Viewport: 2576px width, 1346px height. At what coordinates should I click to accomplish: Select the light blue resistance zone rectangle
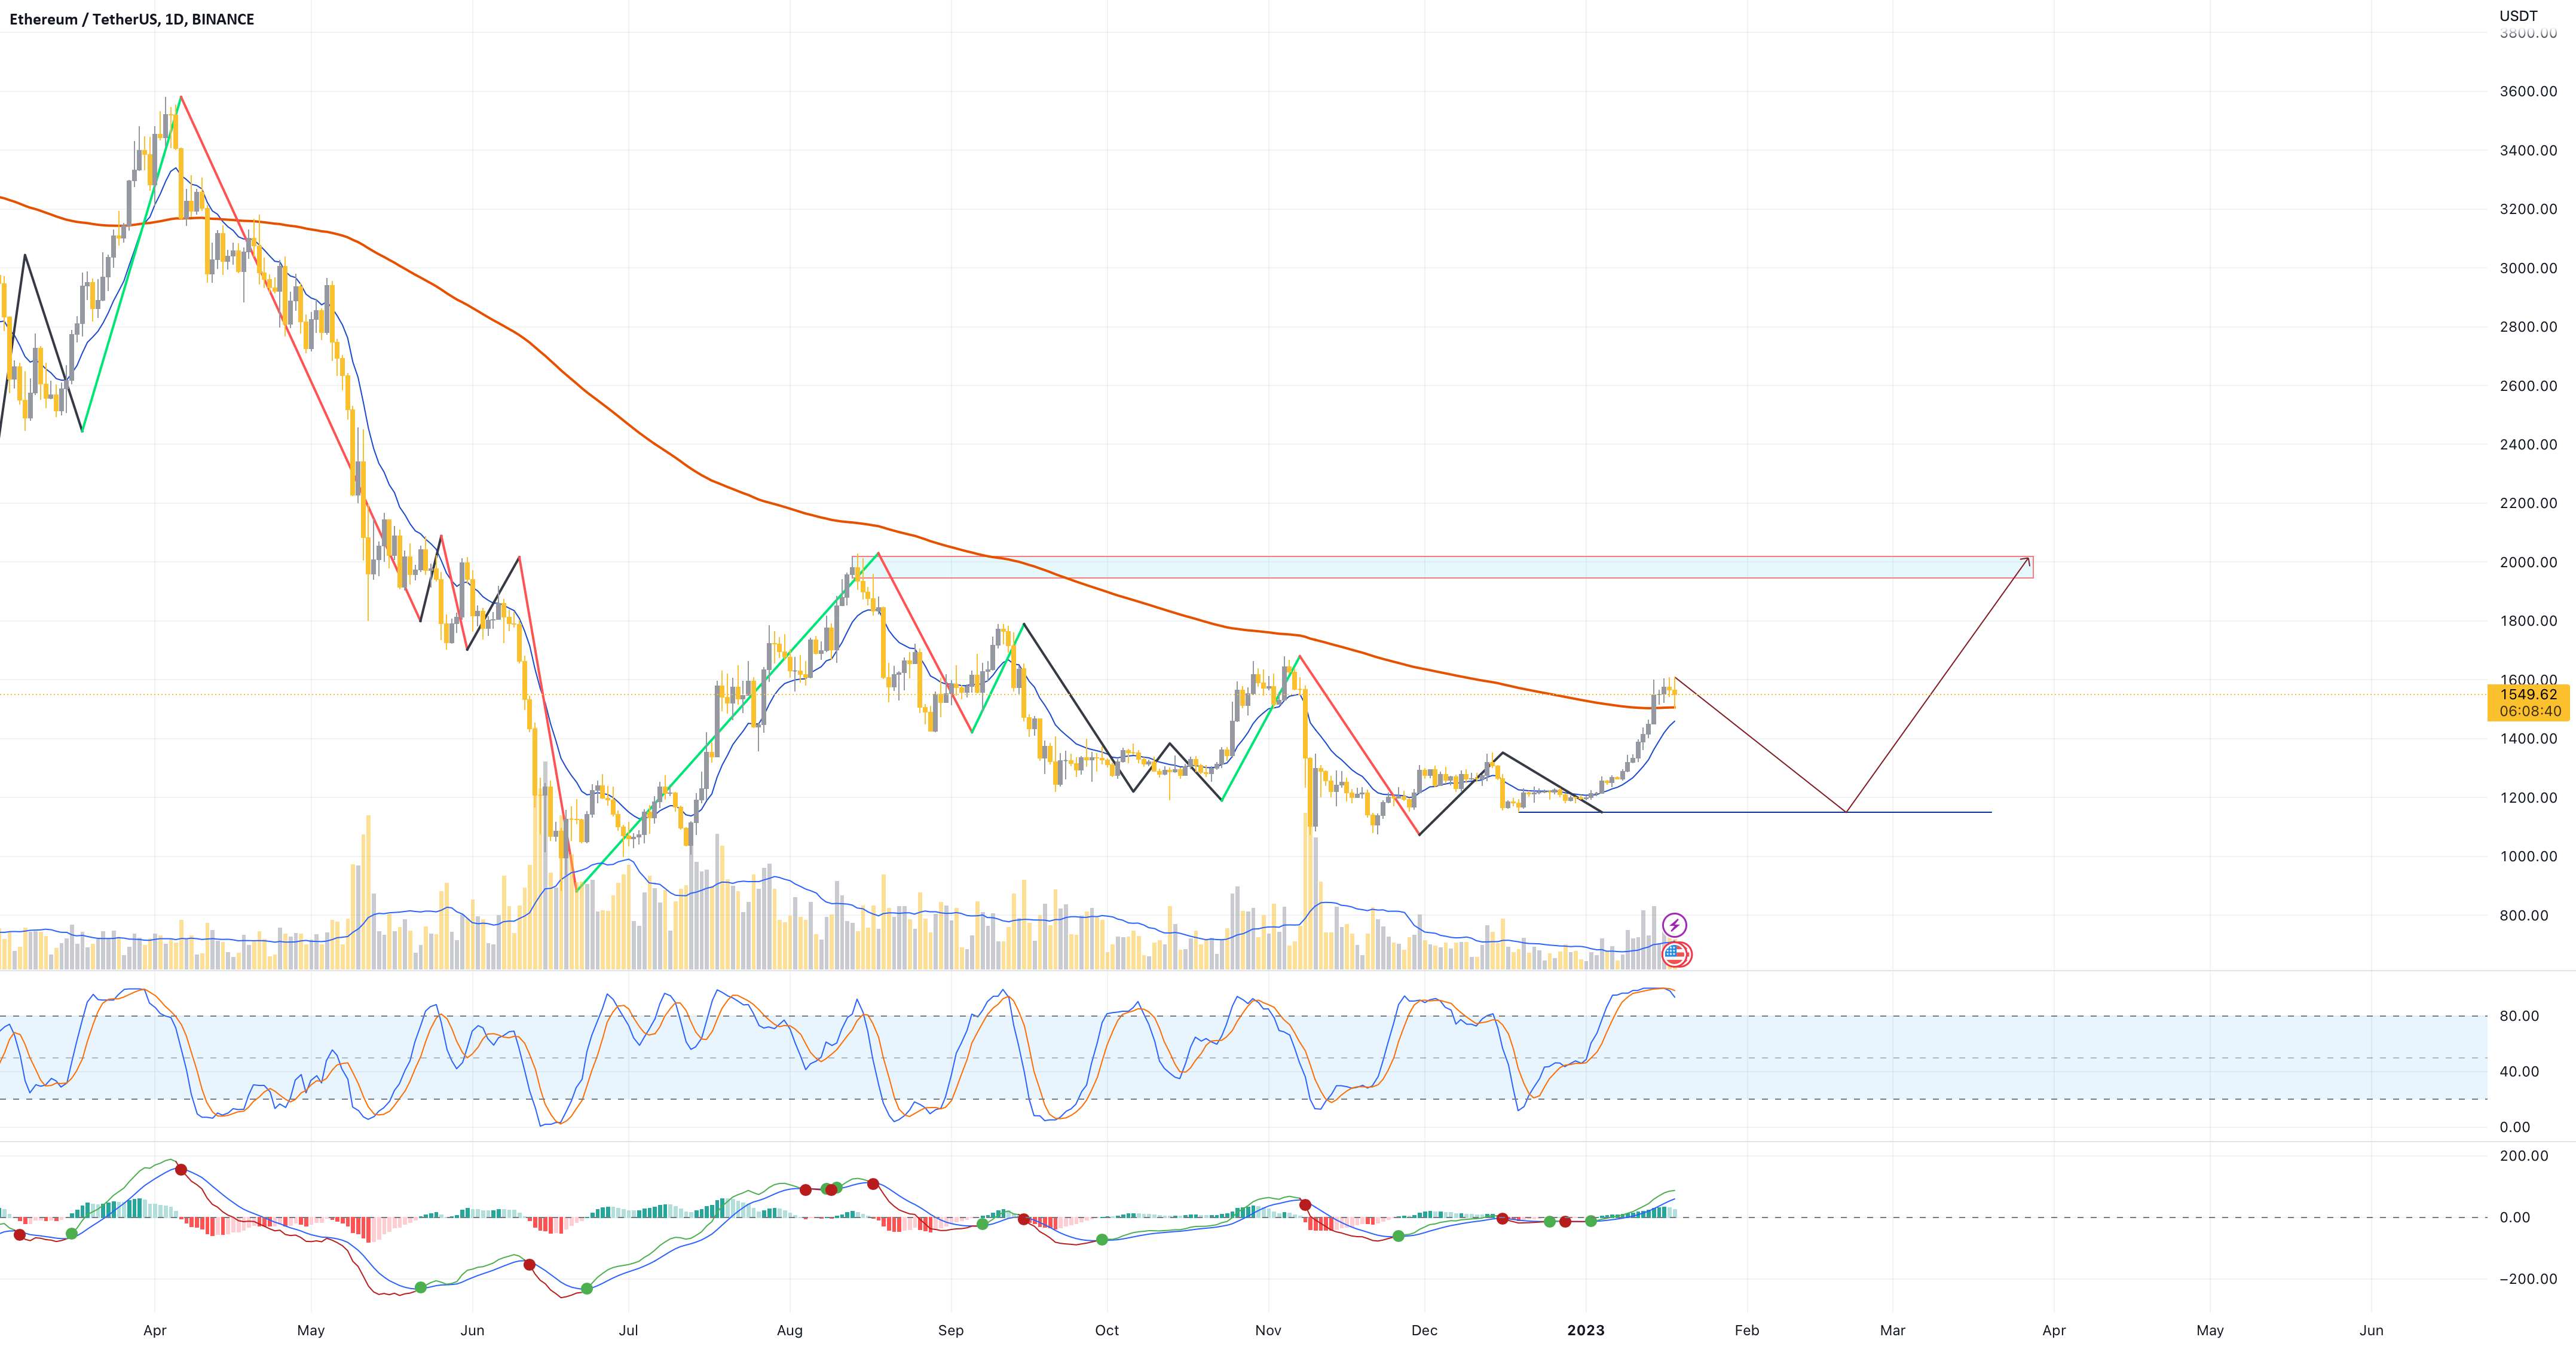(x=1442, y=567)
